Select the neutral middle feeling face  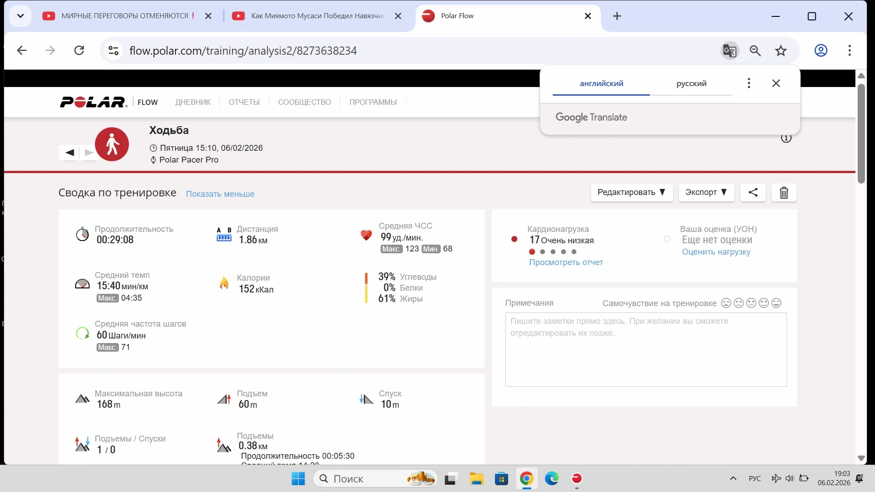coord(751,303)
